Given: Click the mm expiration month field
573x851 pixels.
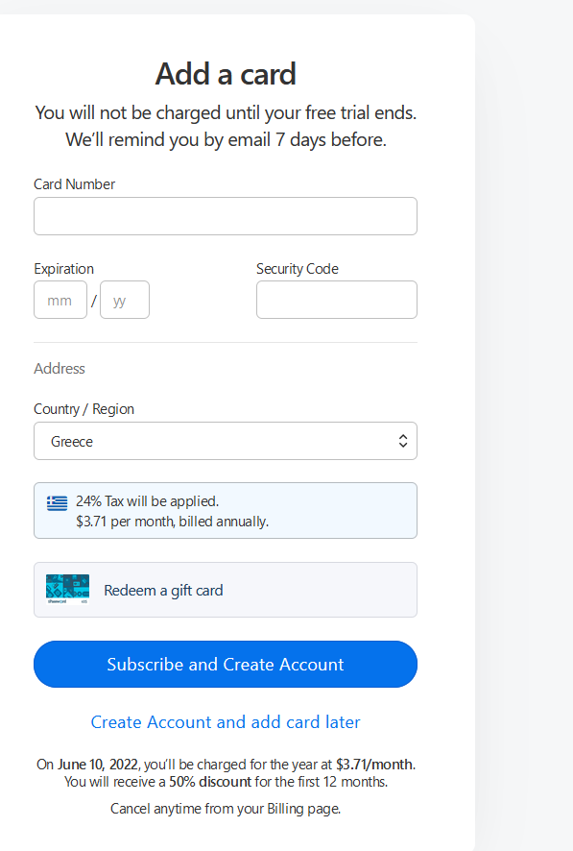Looking at the screenshot, I should (60, 300).
